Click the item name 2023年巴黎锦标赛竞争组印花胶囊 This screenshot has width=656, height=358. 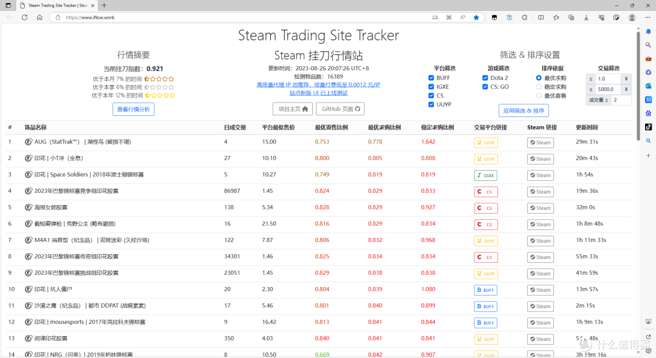point(77,191)
